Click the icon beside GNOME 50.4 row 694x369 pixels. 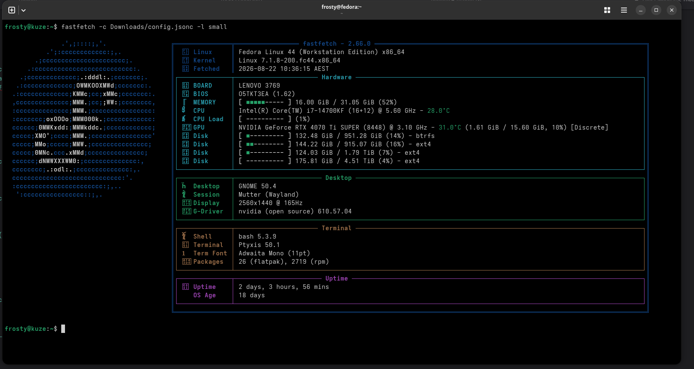point(184,186)
